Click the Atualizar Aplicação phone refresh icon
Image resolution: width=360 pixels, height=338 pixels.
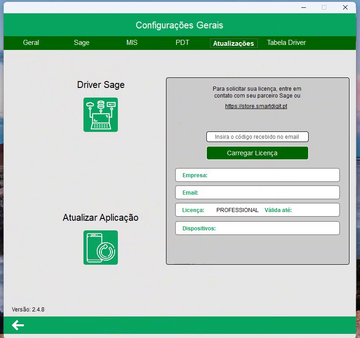(100, 247)
